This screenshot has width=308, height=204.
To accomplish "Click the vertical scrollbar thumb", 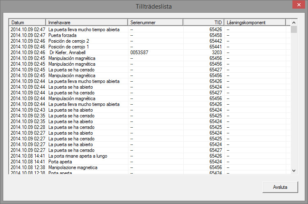I will coord(294,30).
